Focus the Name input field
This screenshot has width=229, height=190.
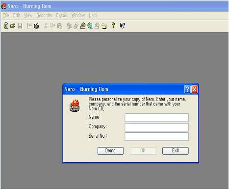click(x=156, y=118)
